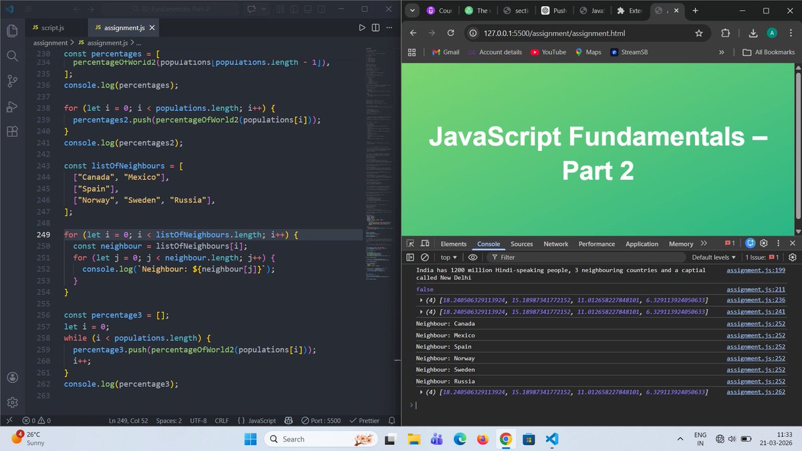Open the editor More Actions ellipsis menu
The height and width of the screenshot is (451, 802).
pos(390,27)
